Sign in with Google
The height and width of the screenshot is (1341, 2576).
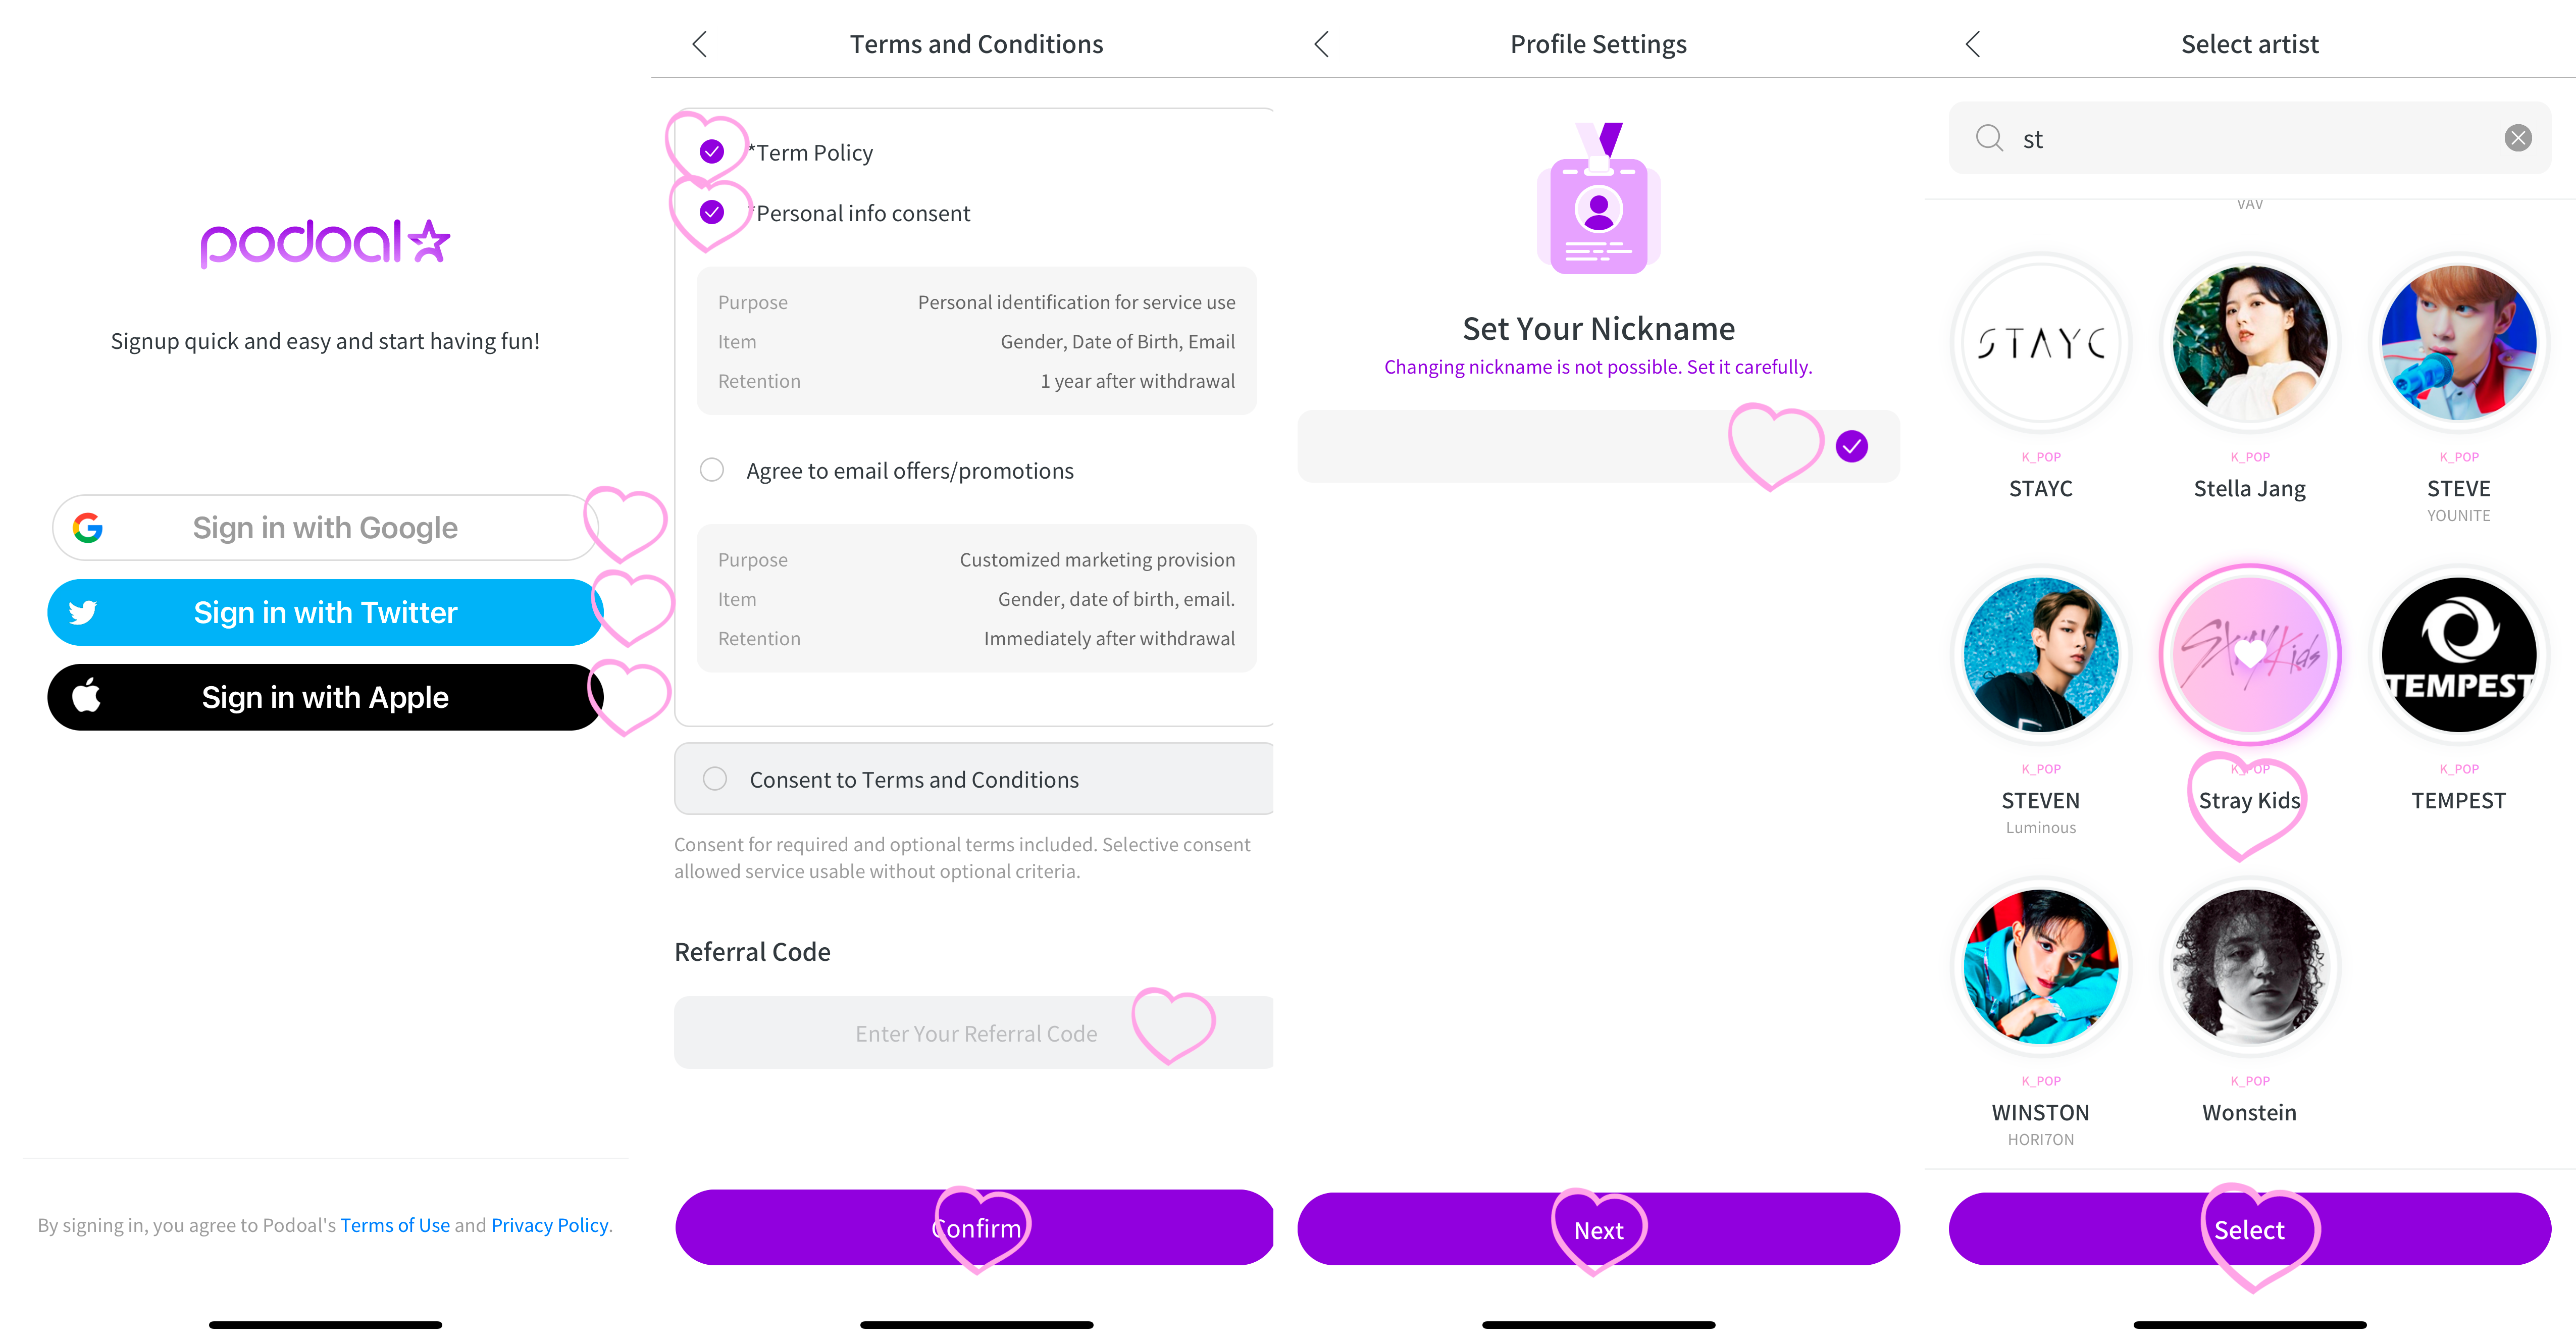[x=325, y=528]
